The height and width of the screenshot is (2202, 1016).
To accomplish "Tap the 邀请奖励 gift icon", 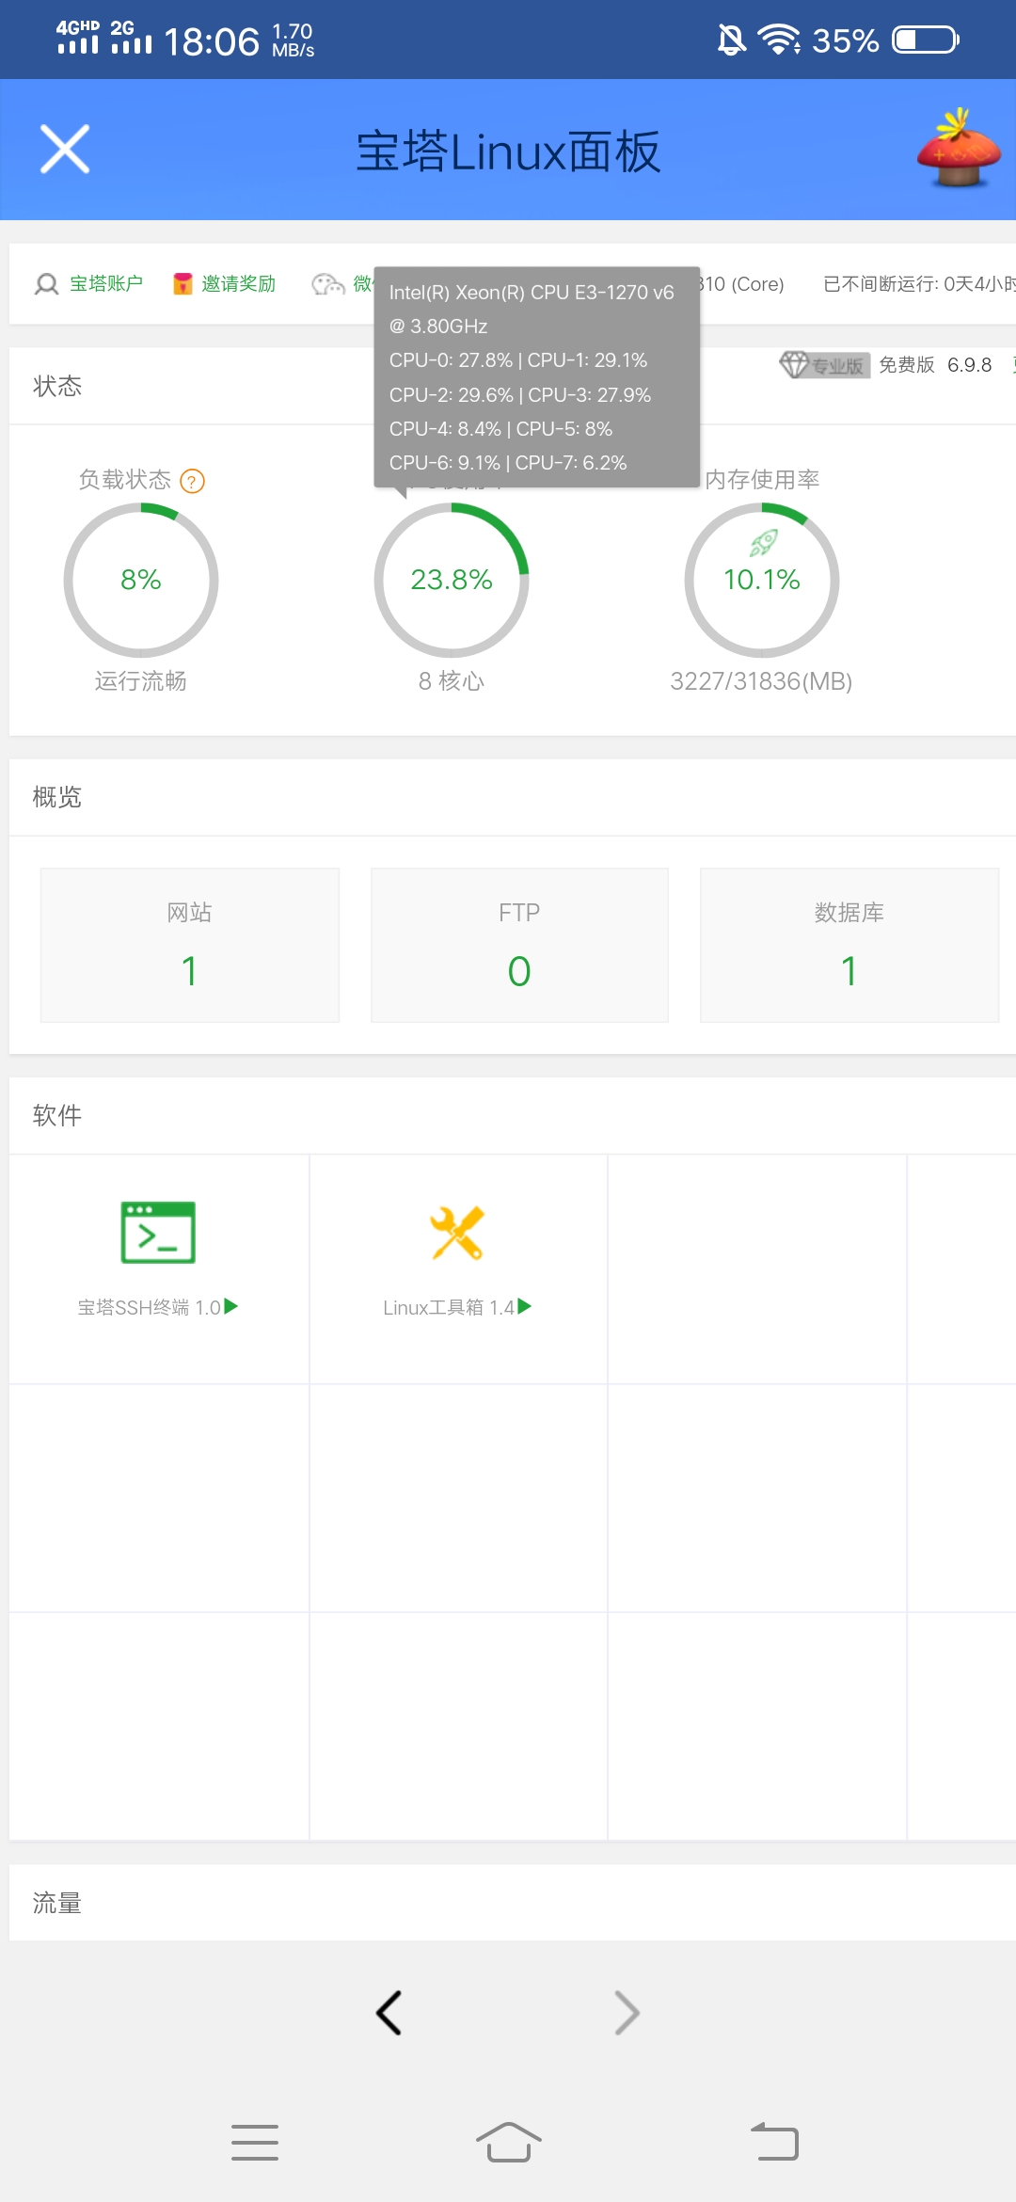I will 183,283.
